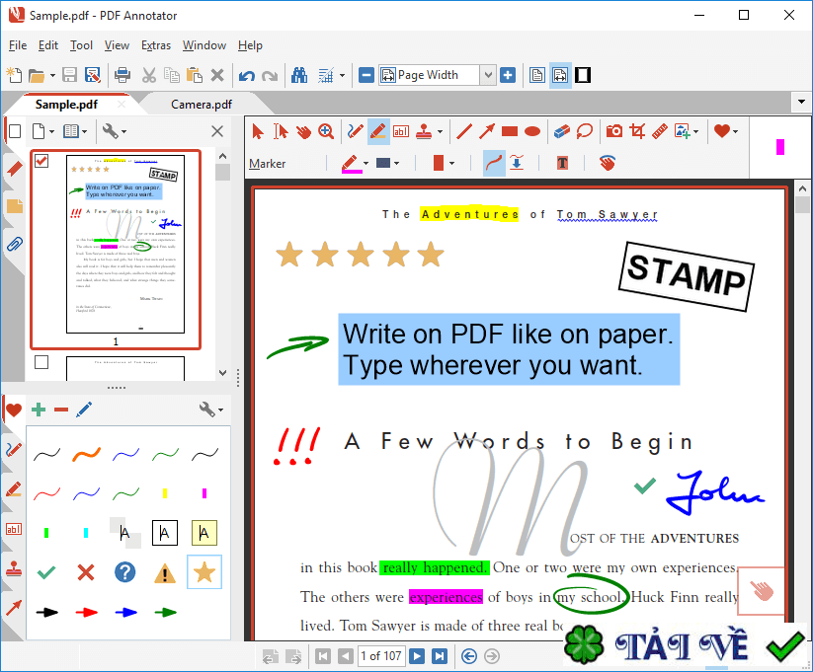Open Find with the binoculars icon
Screen dimensions: 813x672
point(299,76)
